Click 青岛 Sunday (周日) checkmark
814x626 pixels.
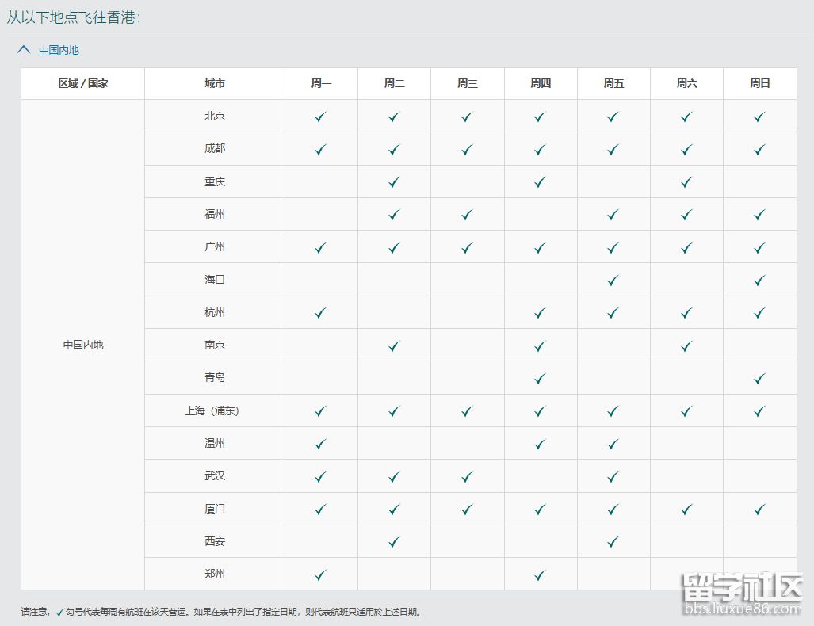pos(759,379)
